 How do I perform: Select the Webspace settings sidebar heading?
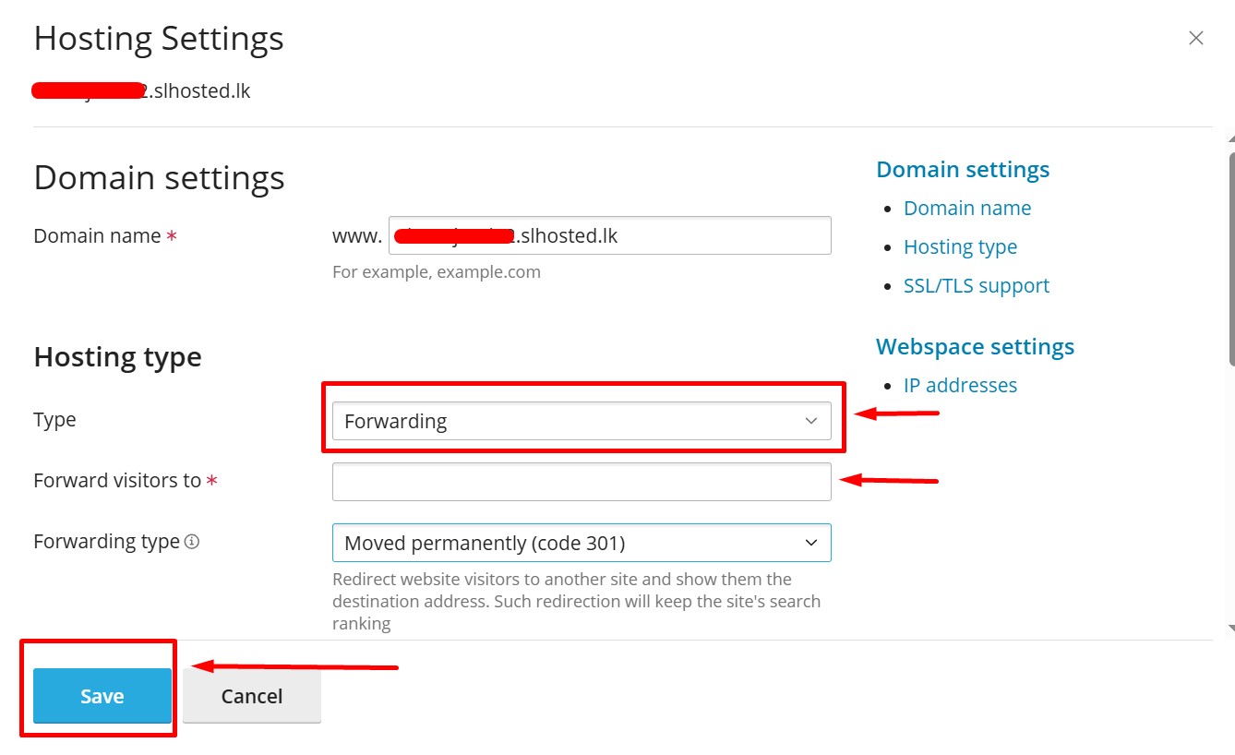click(975, 347)
